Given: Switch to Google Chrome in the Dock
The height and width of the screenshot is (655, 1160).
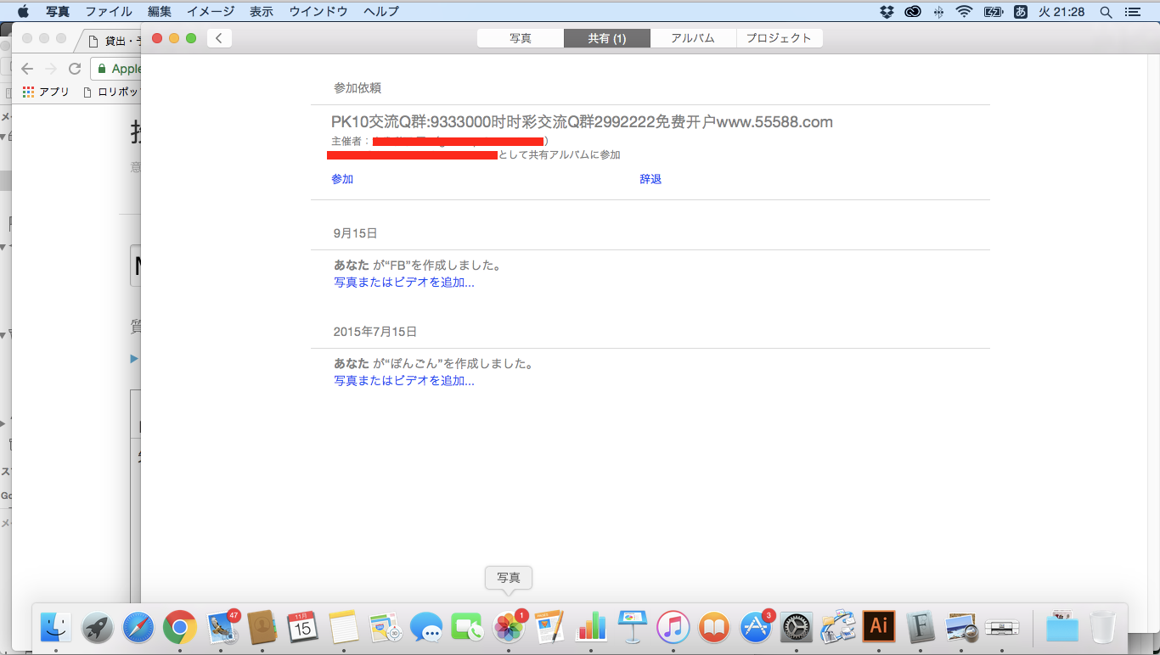Looking at the screenshot, I should click(180, 627).
